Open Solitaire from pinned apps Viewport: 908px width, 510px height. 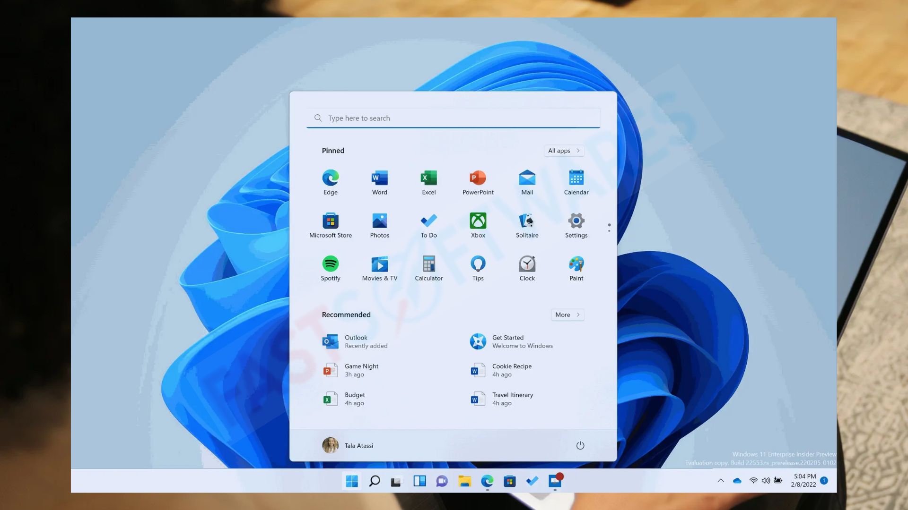click(x=527, y=225)
